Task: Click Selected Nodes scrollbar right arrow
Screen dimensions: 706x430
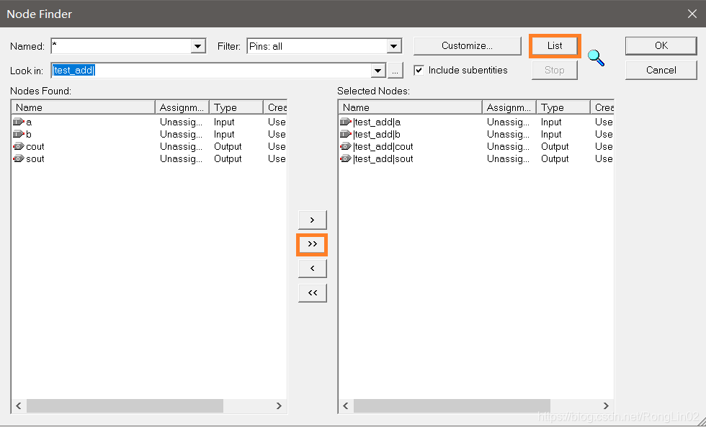Action: pyautogui.click(x=606, y=406)
